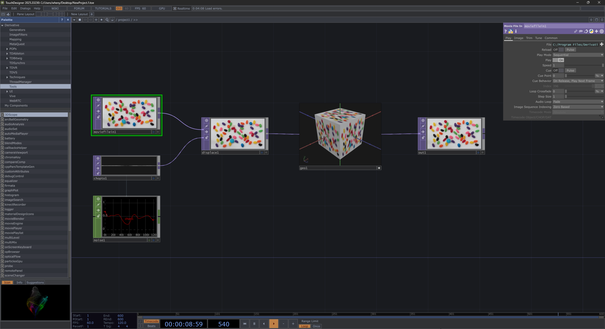Screen dimensions: 605x329
Task: Toggle the Realtime checkbox
Action: tap(175, 9)
